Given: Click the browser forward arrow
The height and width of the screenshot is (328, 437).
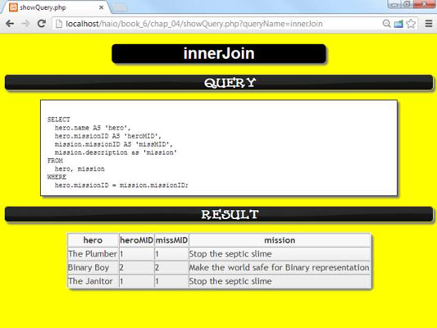Looking at the screenshot, I should click(25, 24).
